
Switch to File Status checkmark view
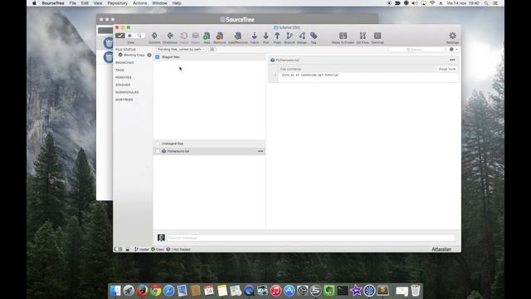pos(120,36)
